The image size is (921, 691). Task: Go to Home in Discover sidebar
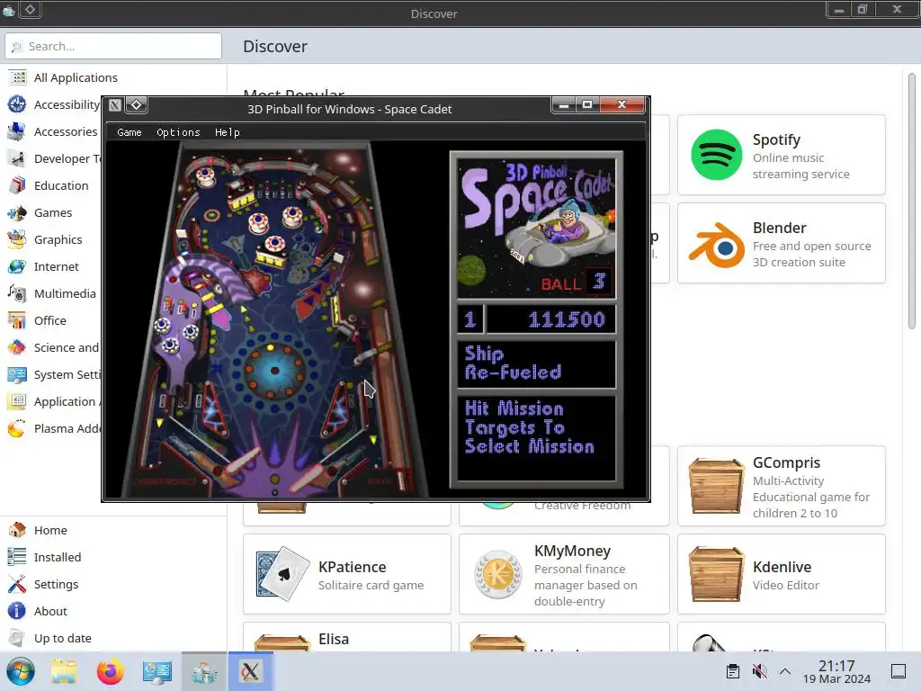click(x=50, y=530)
